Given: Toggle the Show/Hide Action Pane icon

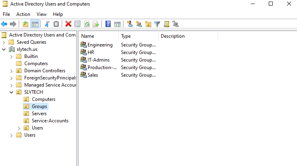Looking at the screenshot, I should [117, 24].
